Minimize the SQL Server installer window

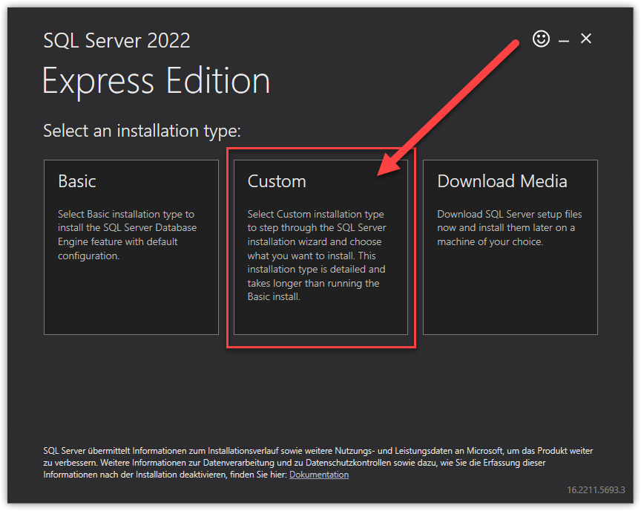point(564,41)
